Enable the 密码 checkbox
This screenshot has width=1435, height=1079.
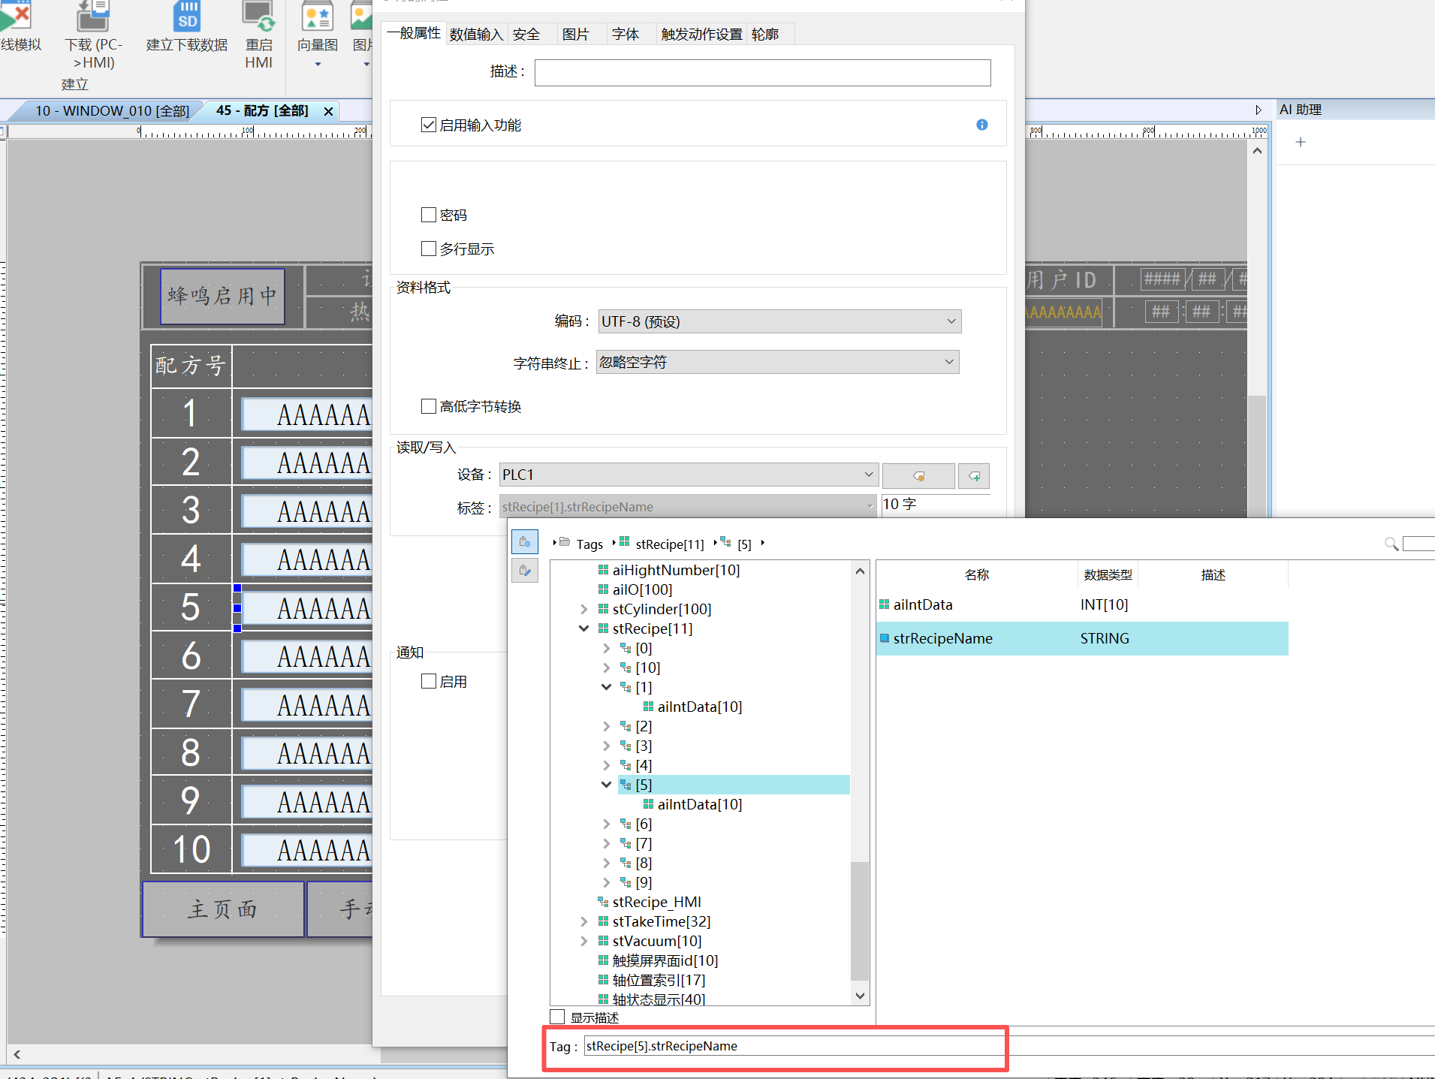tap(429, 215)
